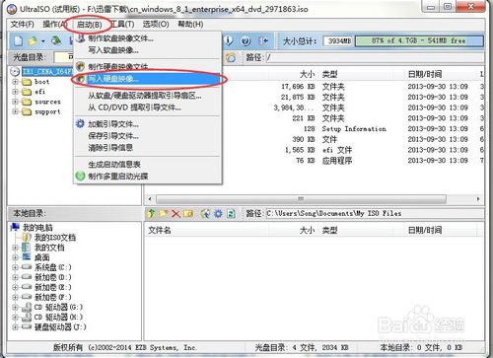The width and height of the screenshot is (493, 358).
Task: Expand the 新加卷 (D:) drive node
Action: point(15,277)
